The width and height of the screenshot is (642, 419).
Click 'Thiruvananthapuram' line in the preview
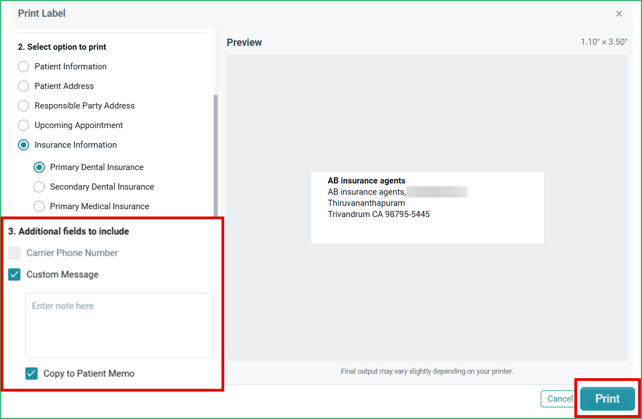366,203
